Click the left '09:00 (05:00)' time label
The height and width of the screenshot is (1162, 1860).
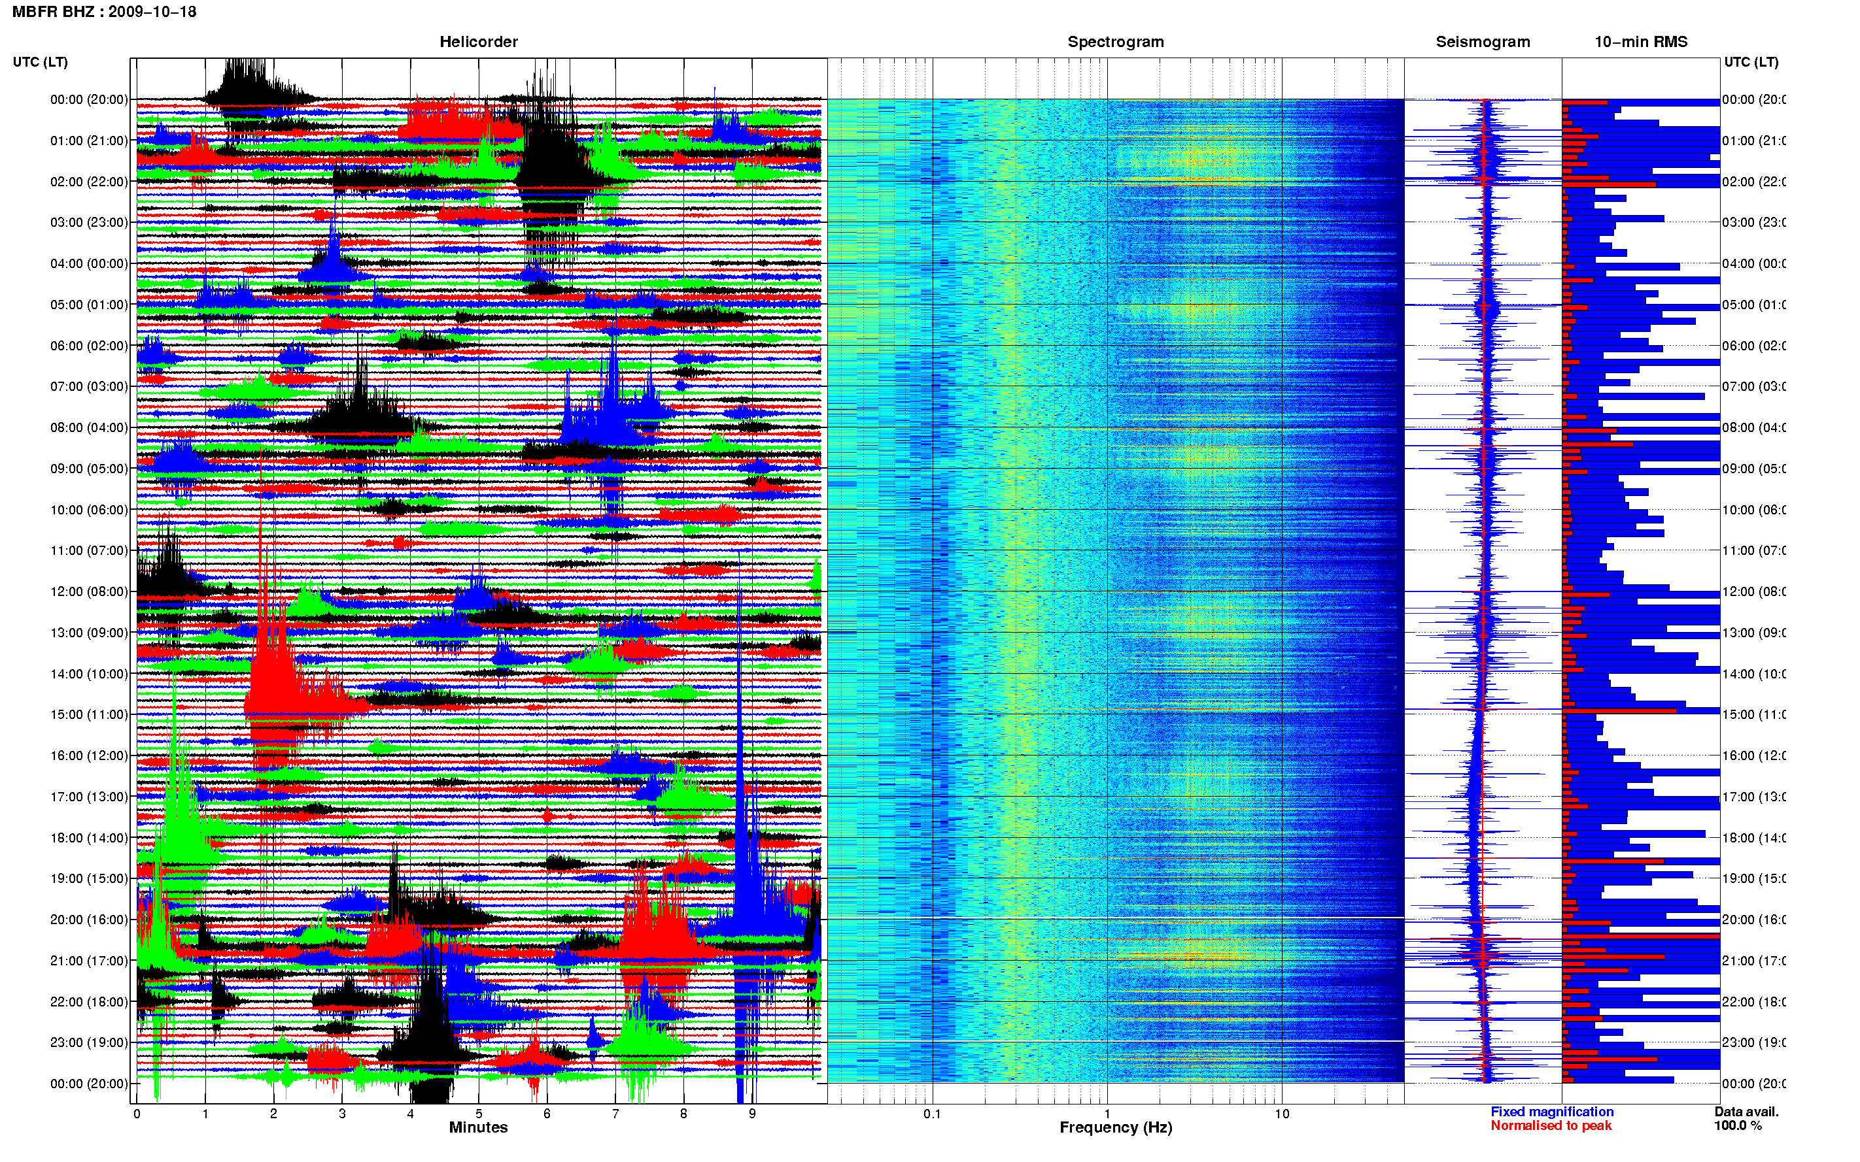tap(89, 469)
